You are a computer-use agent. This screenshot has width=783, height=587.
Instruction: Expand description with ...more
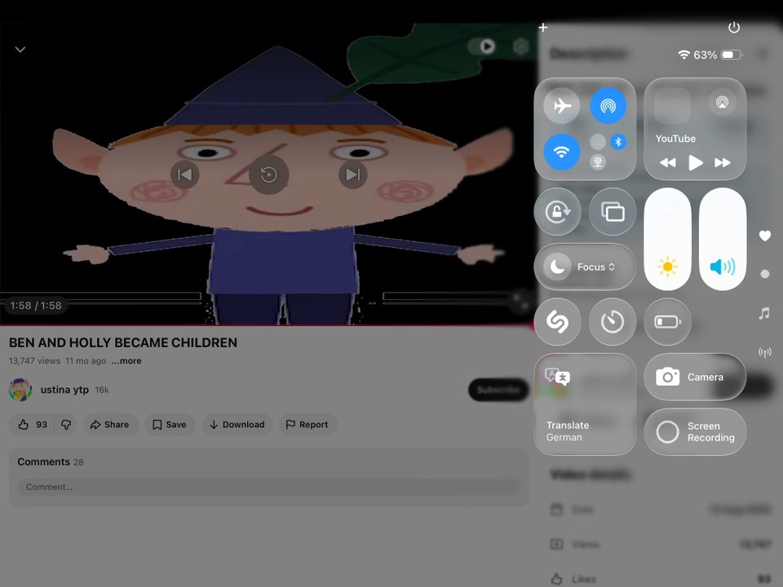126,361
